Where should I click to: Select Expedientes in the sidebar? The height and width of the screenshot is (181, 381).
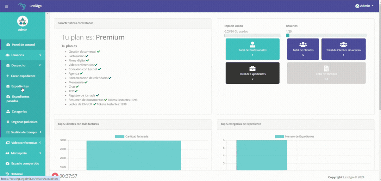(20, 86)
